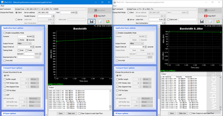This screenshot has width=223, height=116.
Task: Enable Max Segment Size in left window
Action: [5, 87]
